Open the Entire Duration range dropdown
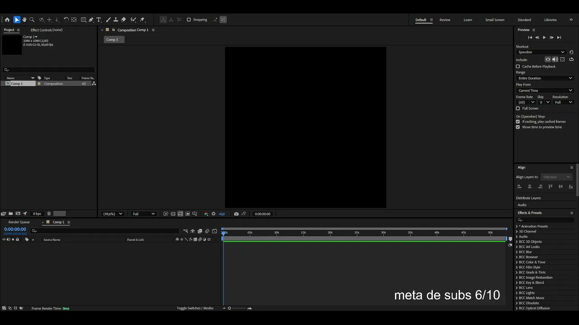Viewport: 579px width, 325px height. [x=545, y=78]
